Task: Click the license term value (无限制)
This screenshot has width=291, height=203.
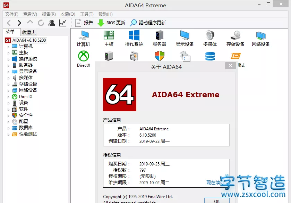Action: point(147,176)
